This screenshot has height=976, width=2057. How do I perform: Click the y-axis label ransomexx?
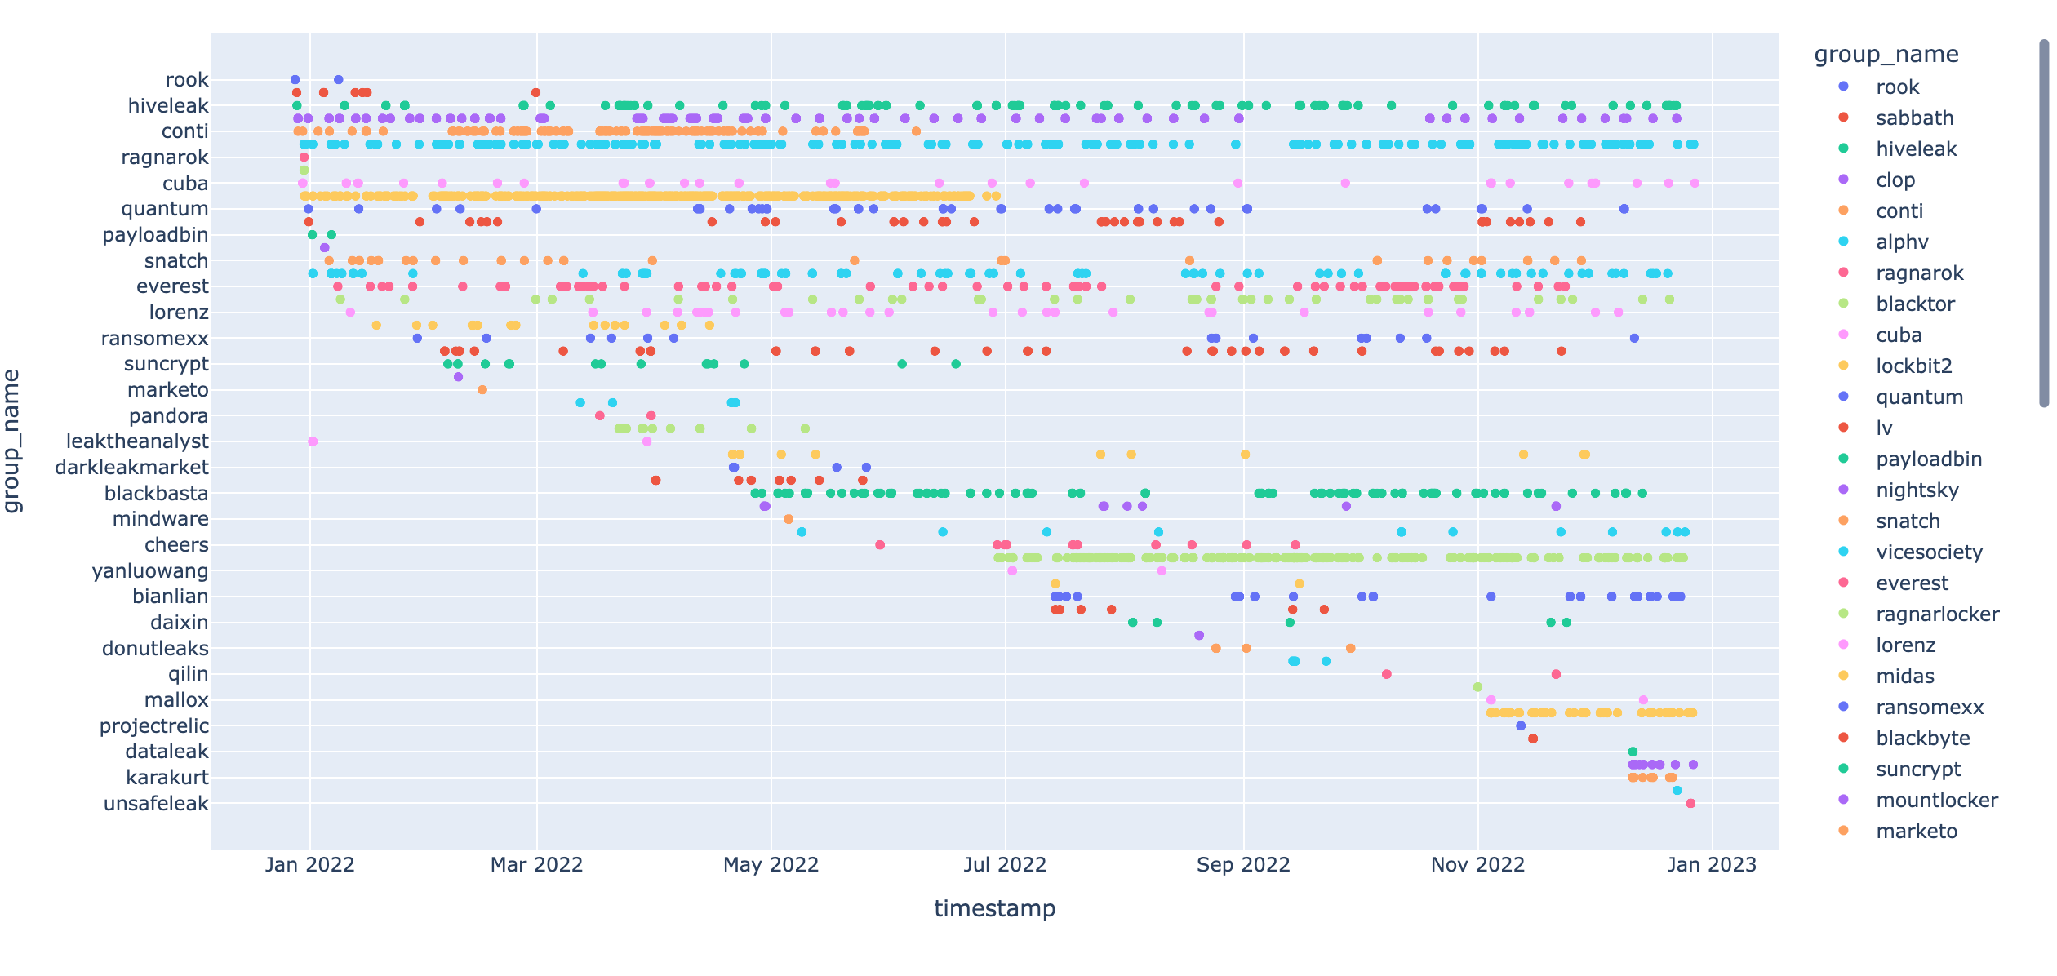[x=154, y=339]
